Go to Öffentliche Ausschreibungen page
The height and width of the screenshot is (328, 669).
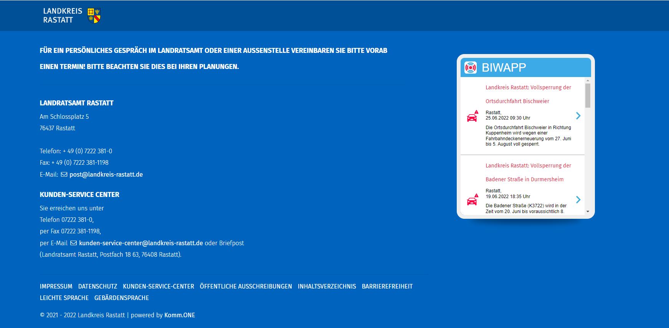click(x=246, y=286)
